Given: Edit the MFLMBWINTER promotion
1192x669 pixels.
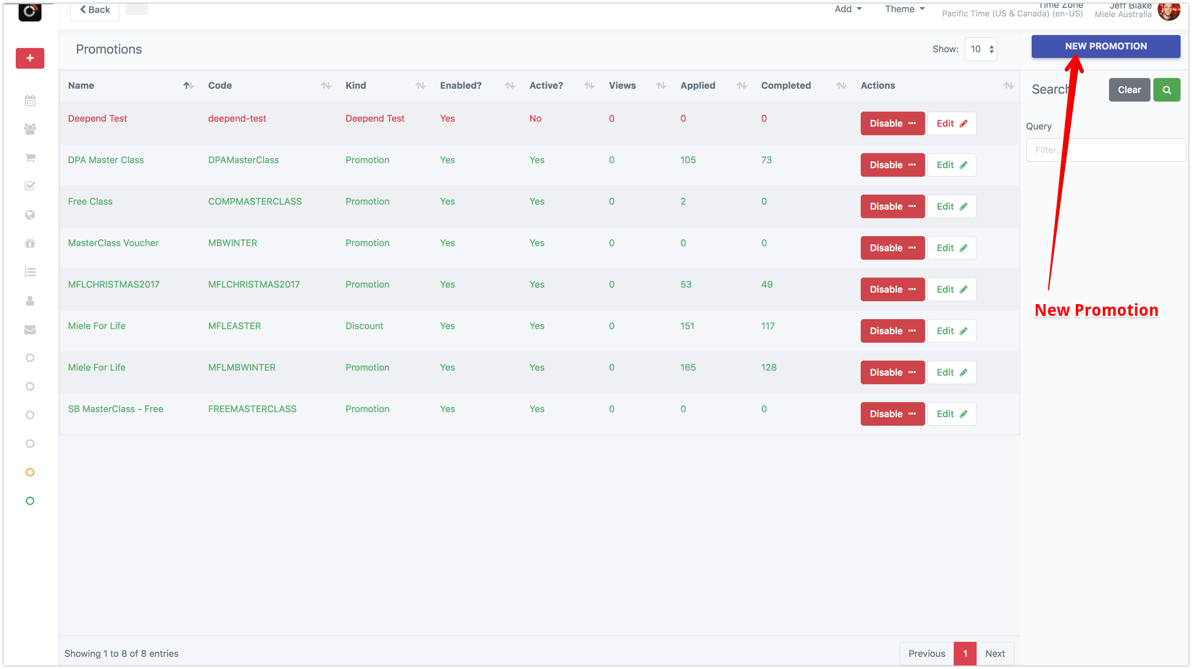Looking at the screenshot, I should pyautogui.click(x=951, y=372).
